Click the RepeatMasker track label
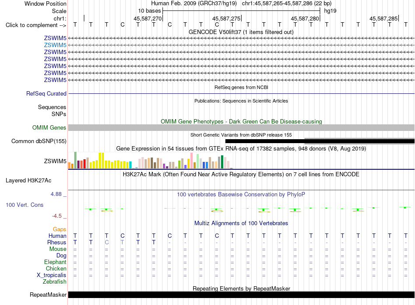Screen dimensions: 415x305 pyautogui.click(x=48, y=295)
